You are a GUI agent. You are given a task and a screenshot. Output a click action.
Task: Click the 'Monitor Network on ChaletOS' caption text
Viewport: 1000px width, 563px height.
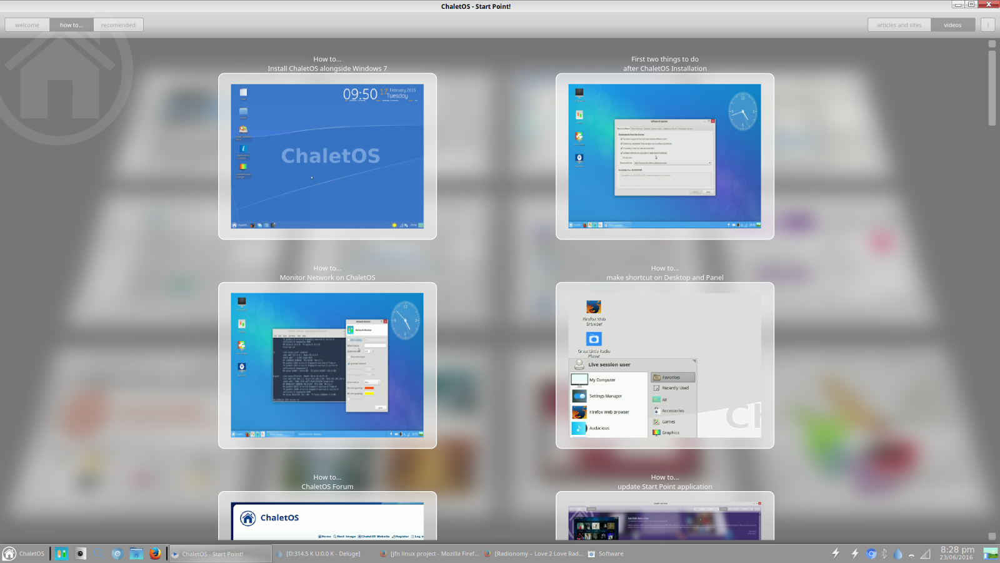327,278
